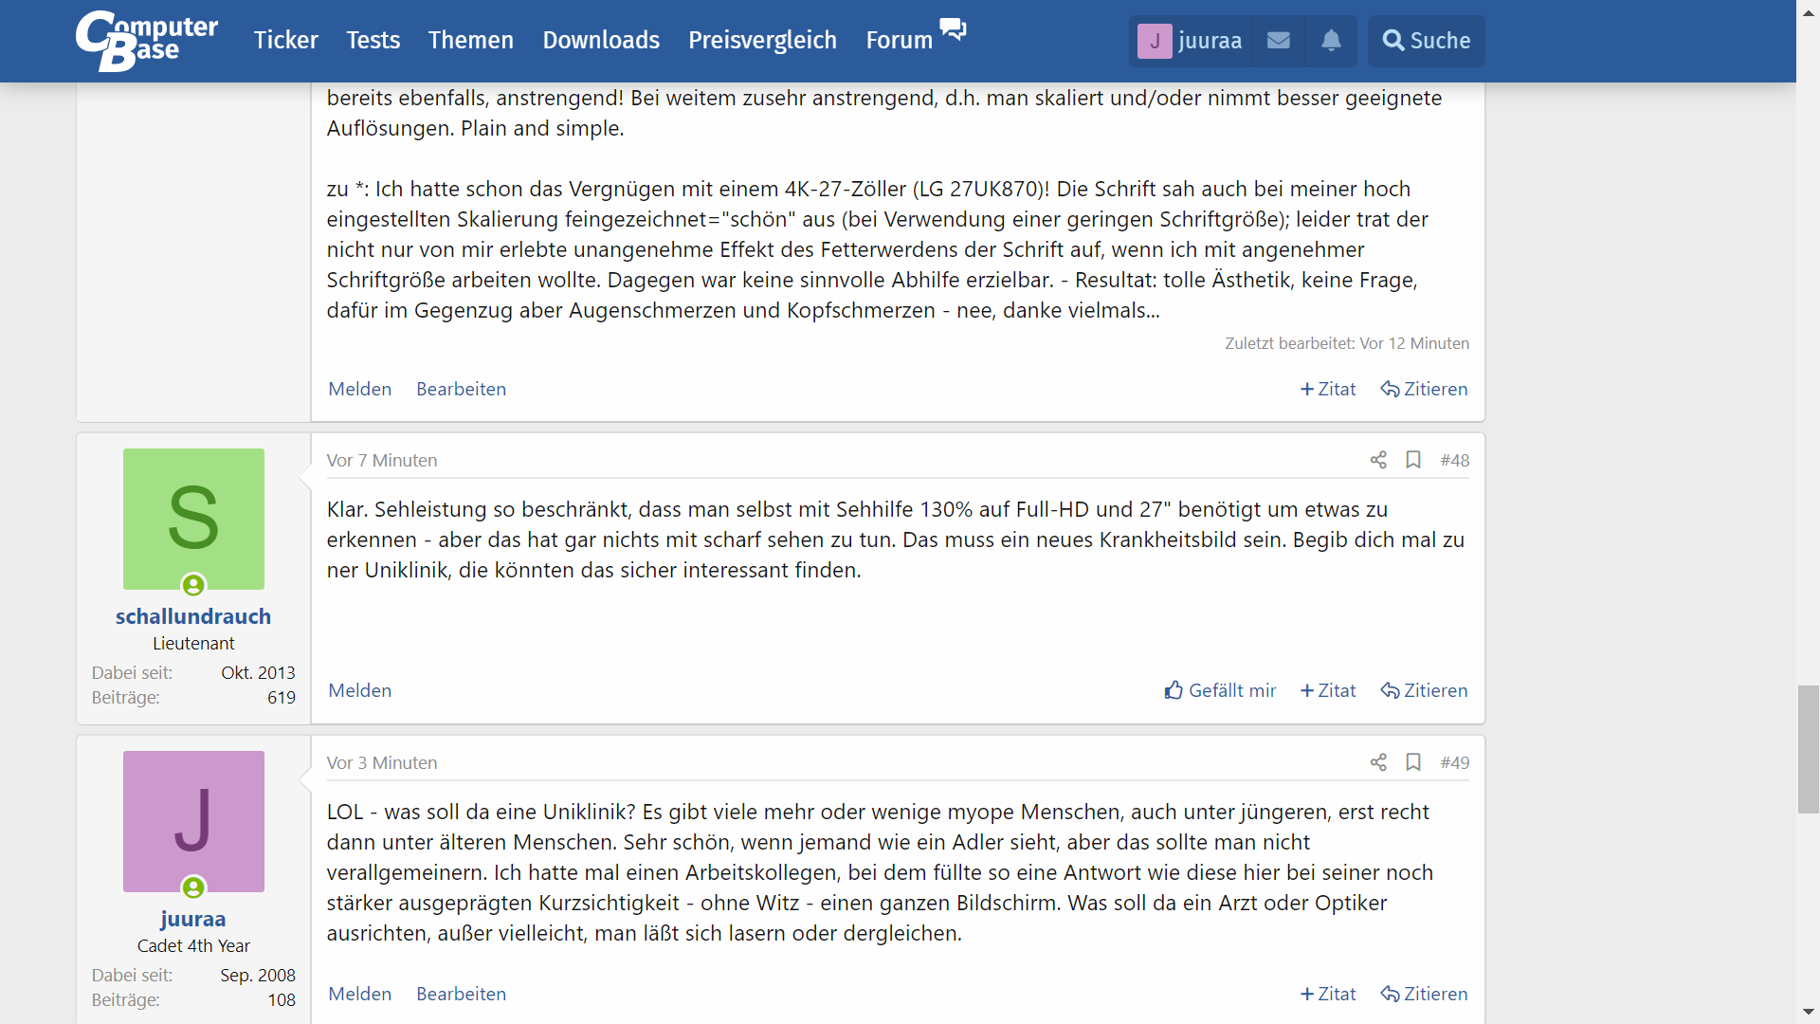Open the messages envelope icon

click(x=1278, y=41)
